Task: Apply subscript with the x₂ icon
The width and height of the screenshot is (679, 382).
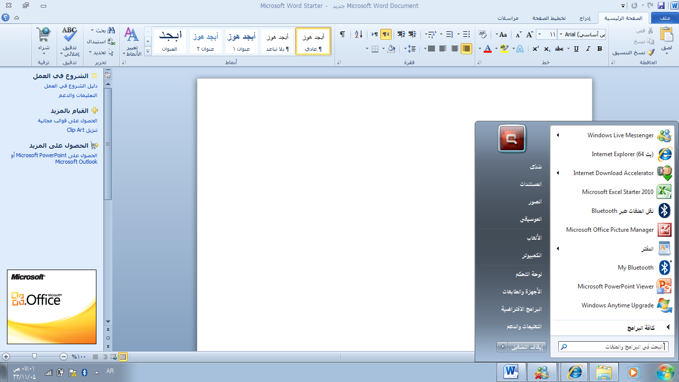Action: 547,49
